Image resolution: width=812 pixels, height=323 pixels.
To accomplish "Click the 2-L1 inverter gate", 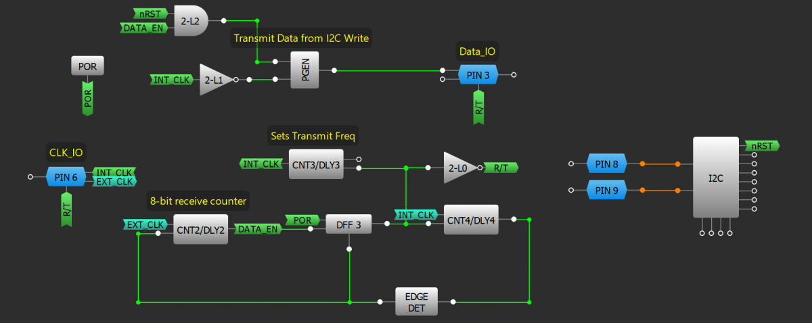I will coord(215,80).
